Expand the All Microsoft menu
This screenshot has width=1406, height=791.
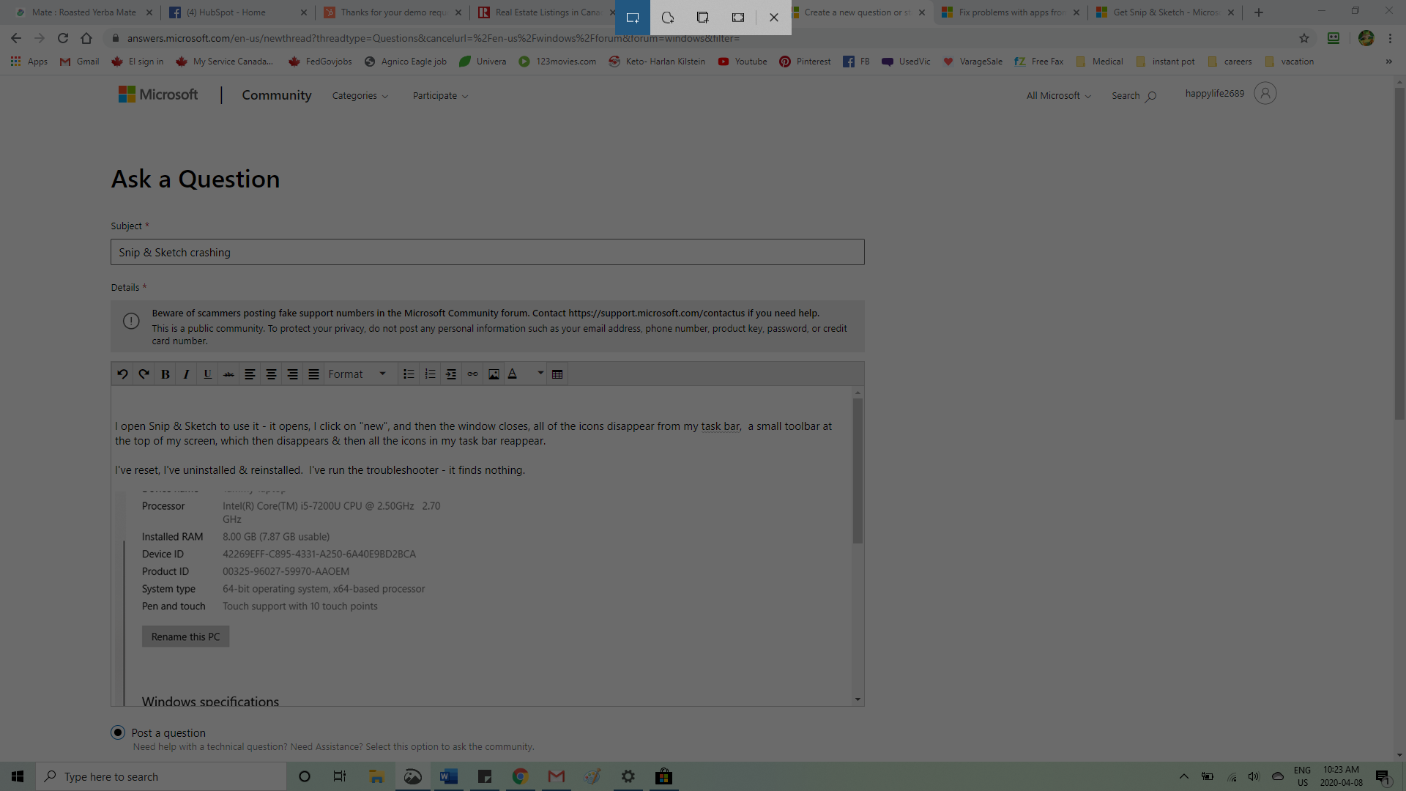point(1057,95)
